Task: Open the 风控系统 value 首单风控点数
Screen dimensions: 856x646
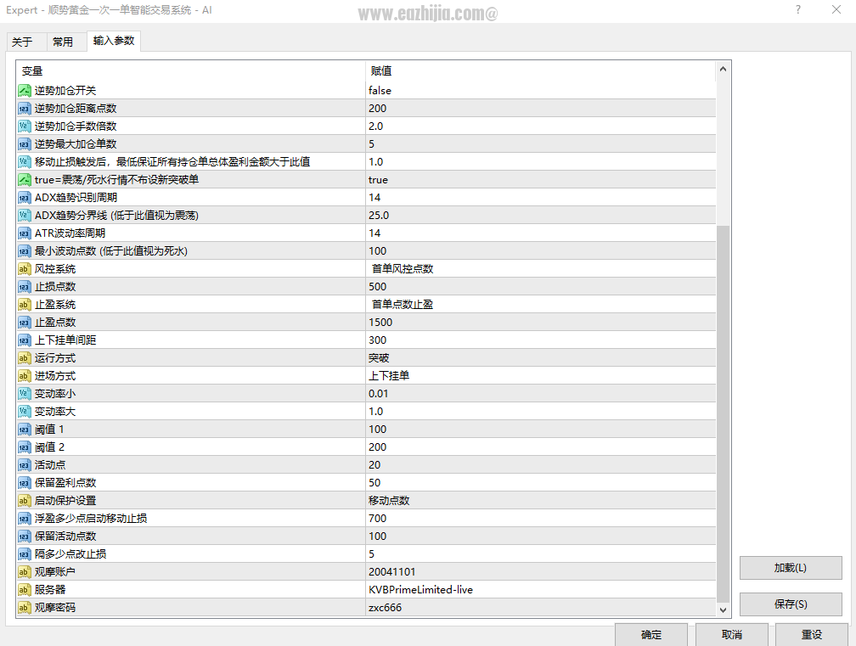Action: (x=403, y=269)
